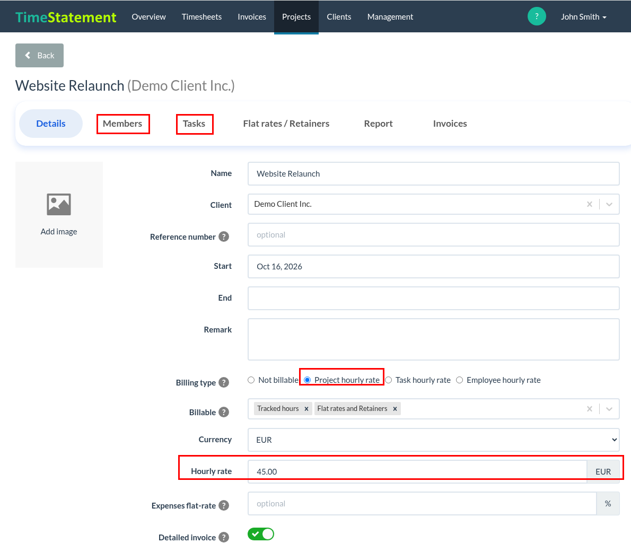Screen dimensions: 631x543
Task: Click the Hourly rate input field
Action: 417,471
